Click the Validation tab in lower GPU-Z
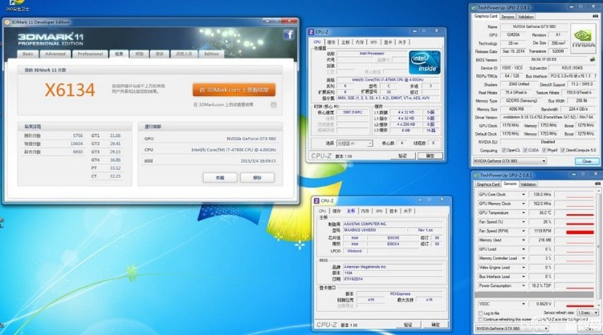The height and width of the screenshot is (335, 603). pyautogui.click(x=528, y=185)
